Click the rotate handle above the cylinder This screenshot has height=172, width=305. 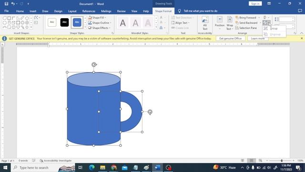coord(94,64)
